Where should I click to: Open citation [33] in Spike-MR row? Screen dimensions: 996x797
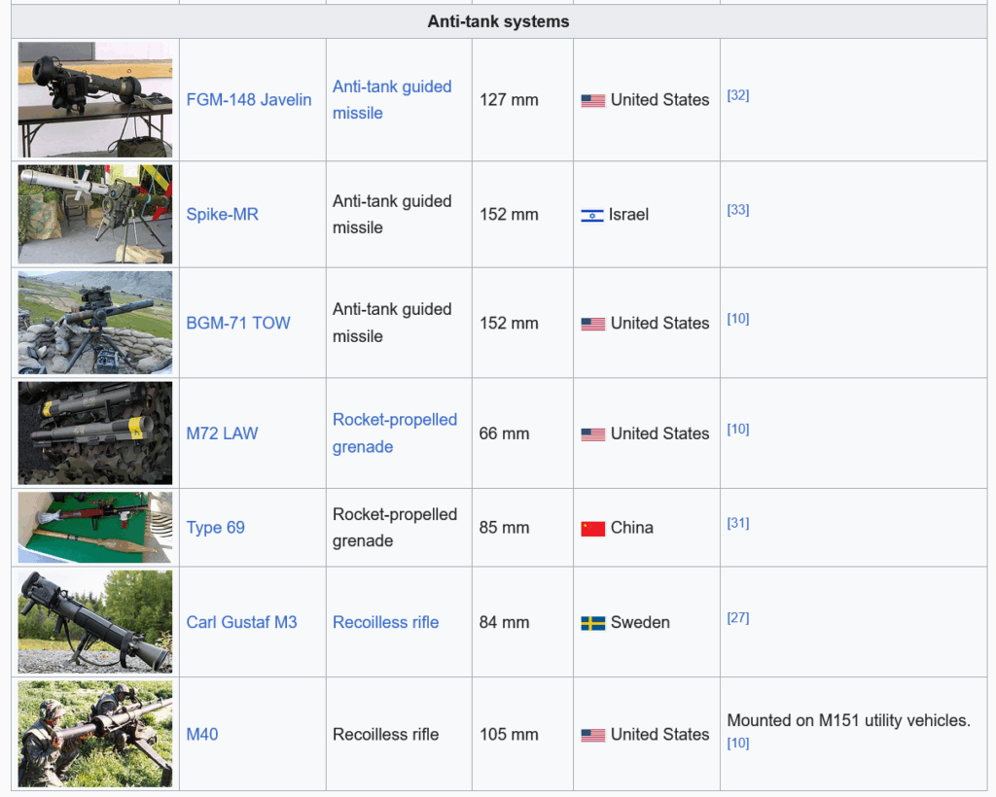(x=738, y=209)
